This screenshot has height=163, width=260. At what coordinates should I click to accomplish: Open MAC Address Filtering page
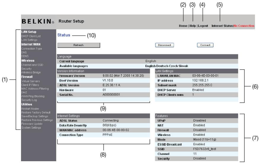(35, 89)
